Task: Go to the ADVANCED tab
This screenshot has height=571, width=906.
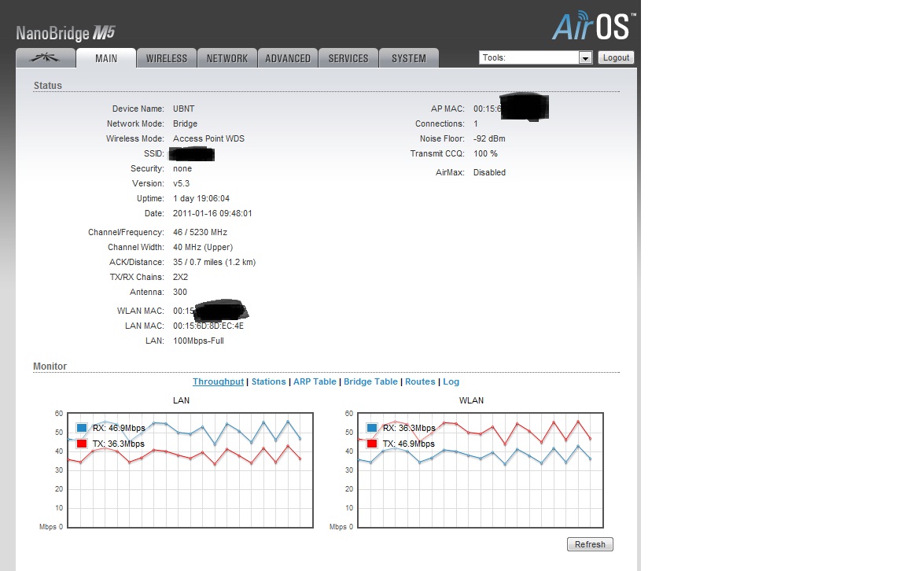Action: pyautogui.click(x=288, y=57)
